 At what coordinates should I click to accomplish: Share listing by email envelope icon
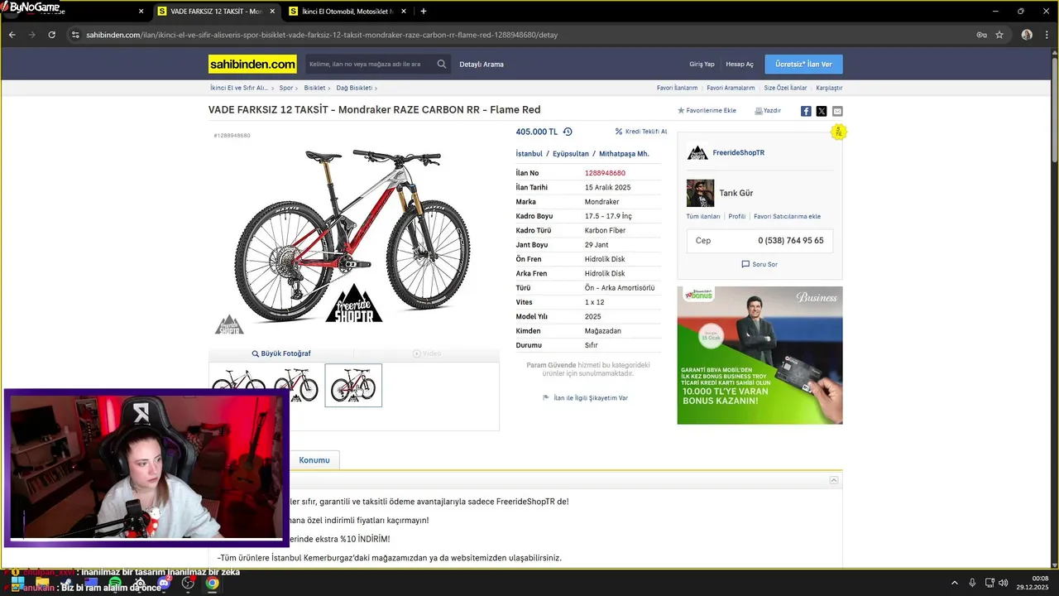pyautogui.click(x=837, y=111)
